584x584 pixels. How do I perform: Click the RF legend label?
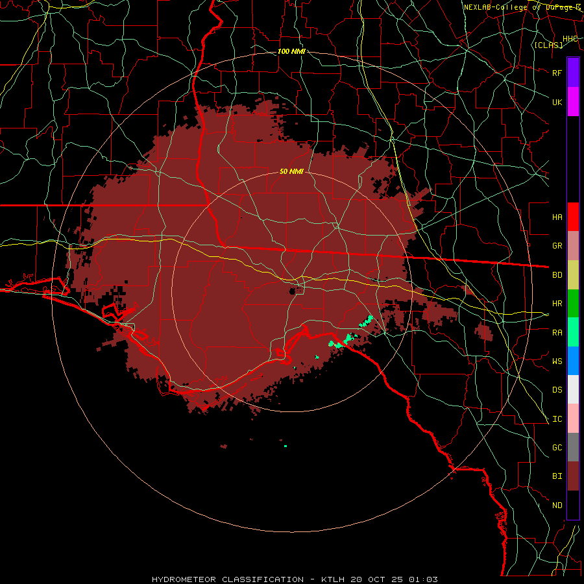tap(557, 73)
